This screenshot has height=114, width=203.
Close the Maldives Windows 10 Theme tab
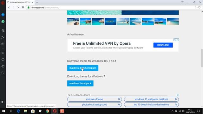click(x=32, y=2)
